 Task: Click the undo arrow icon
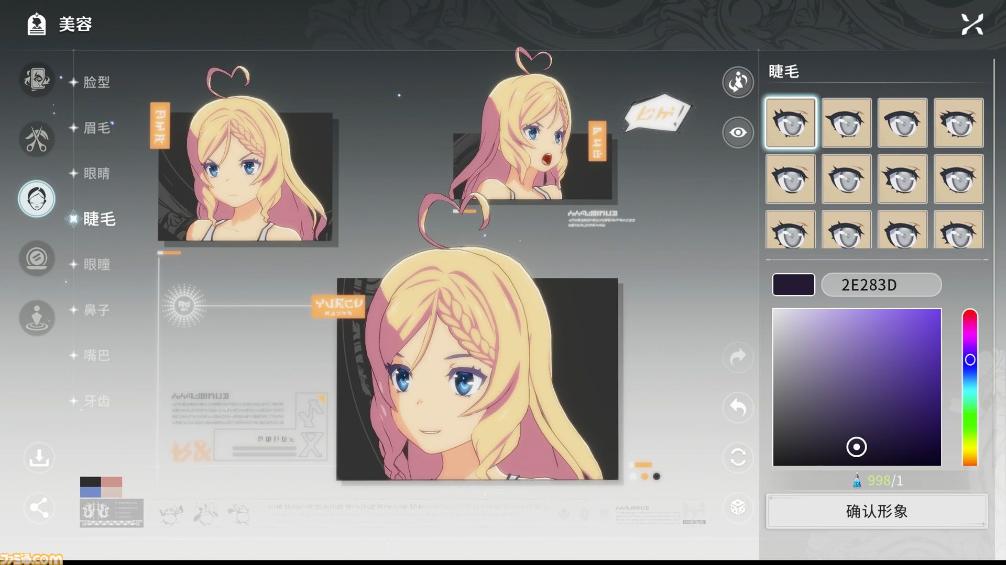738,407
